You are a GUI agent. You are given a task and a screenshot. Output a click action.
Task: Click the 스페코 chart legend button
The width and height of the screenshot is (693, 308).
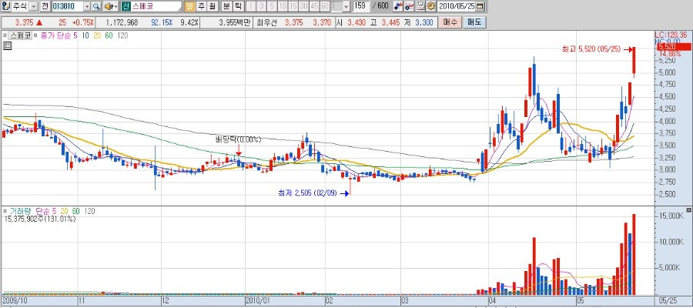click(21, 35)
